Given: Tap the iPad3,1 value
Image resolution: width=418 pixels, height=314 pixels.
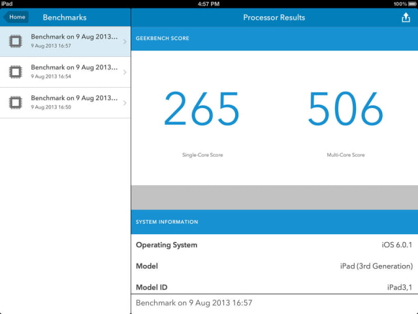Looking at the screenshot, I should 400,287.
